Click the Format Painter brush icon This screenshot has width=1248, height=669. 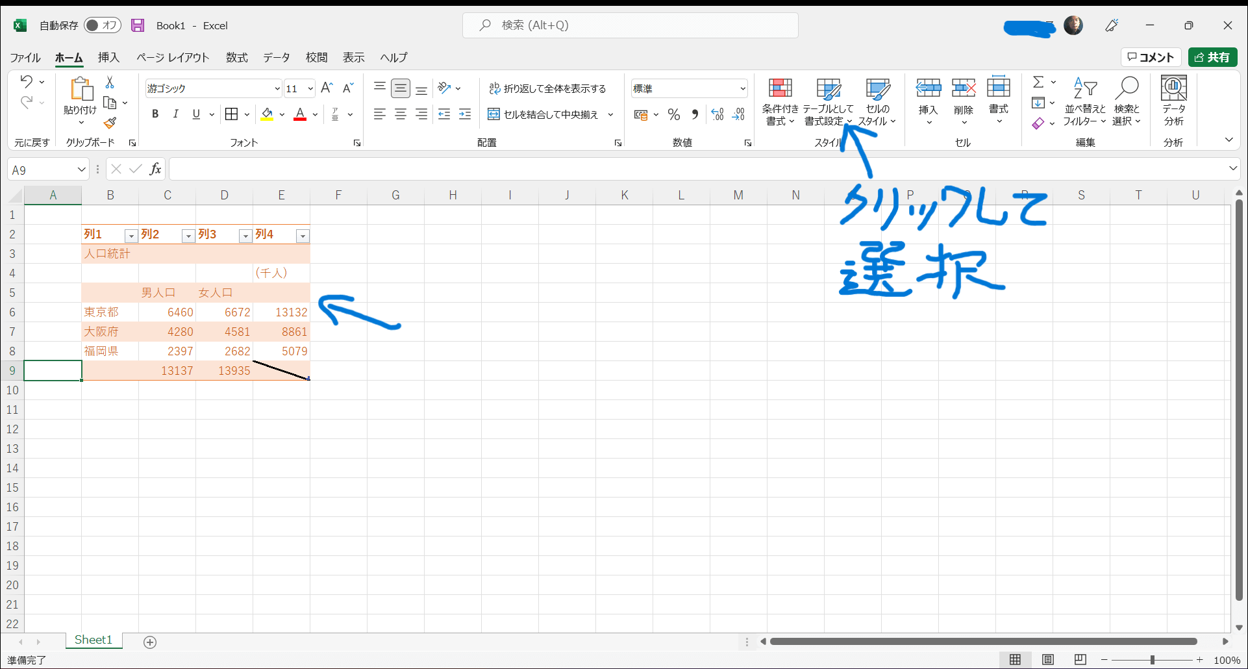point(110,123)
